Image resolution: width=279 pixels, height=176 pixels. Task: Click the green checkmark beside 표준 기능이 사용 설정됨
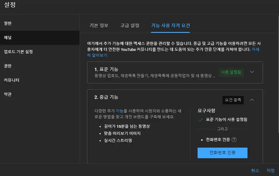tap(201, 120)
